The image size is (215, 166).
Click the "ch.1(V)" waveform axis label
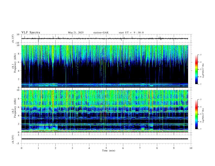point(13,39)
